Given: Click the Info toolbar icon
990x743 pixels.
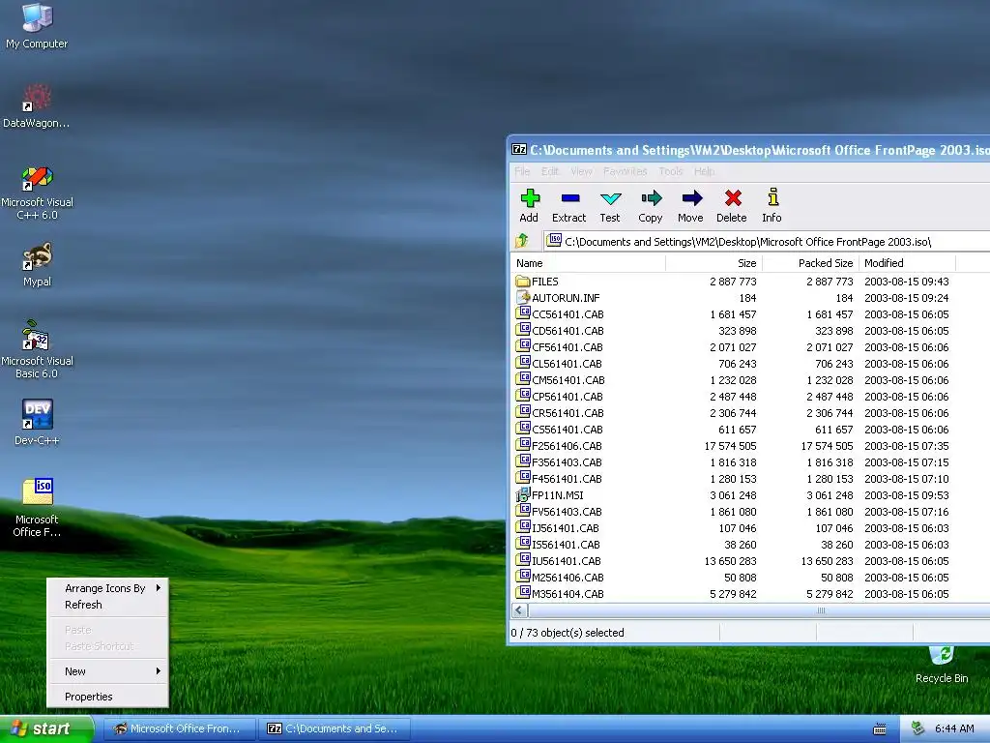Looking at the screenshot, I should coord(772,197).
